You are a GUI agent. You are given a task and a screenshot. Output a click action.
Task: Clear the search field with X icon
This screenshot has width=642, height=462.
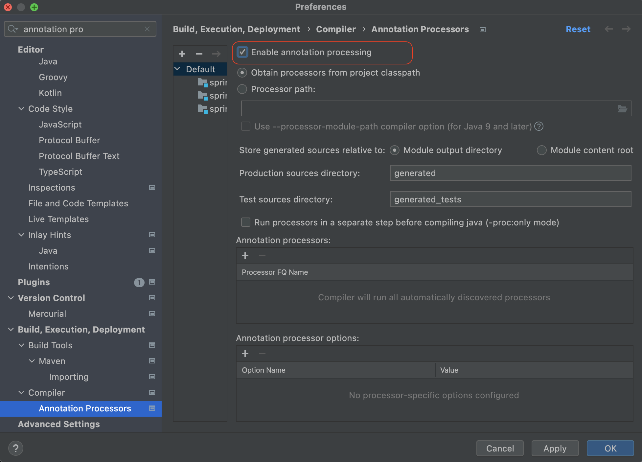click(x=147, y=29)
